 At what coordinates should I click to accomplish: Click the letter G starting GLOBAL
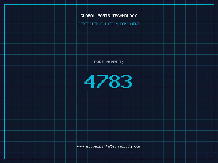(x=82, y=16)
